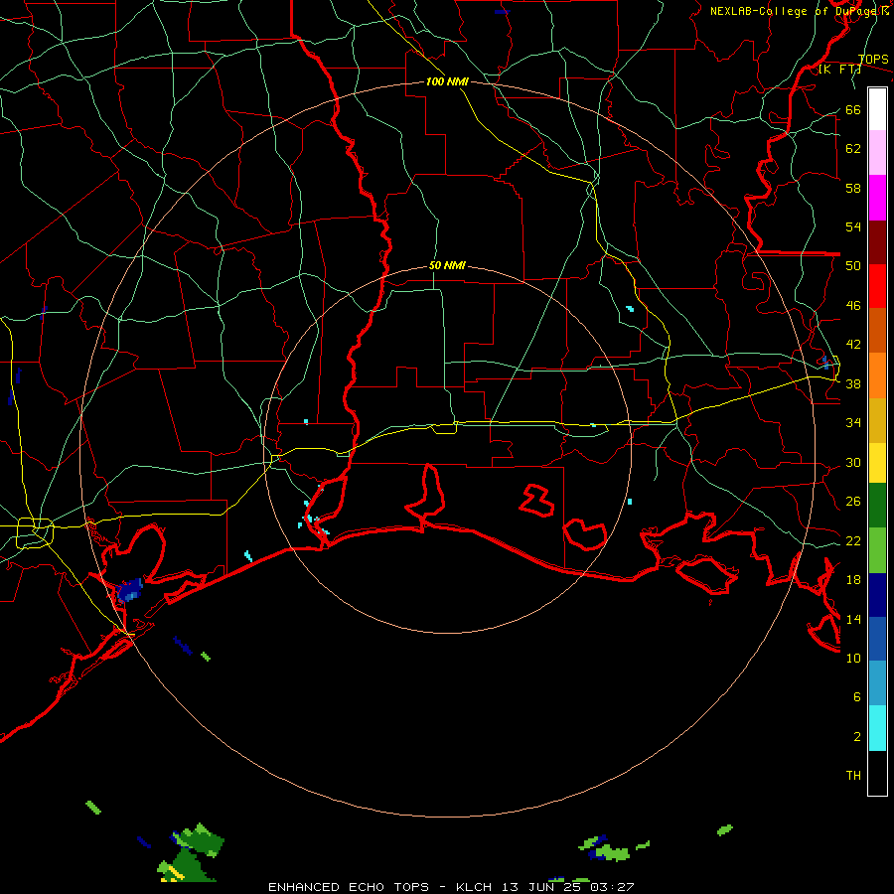Select the dark green 26 legend swatch
Image resolution: width=894 pixels, height=894 pixels.
click(877, 505)
